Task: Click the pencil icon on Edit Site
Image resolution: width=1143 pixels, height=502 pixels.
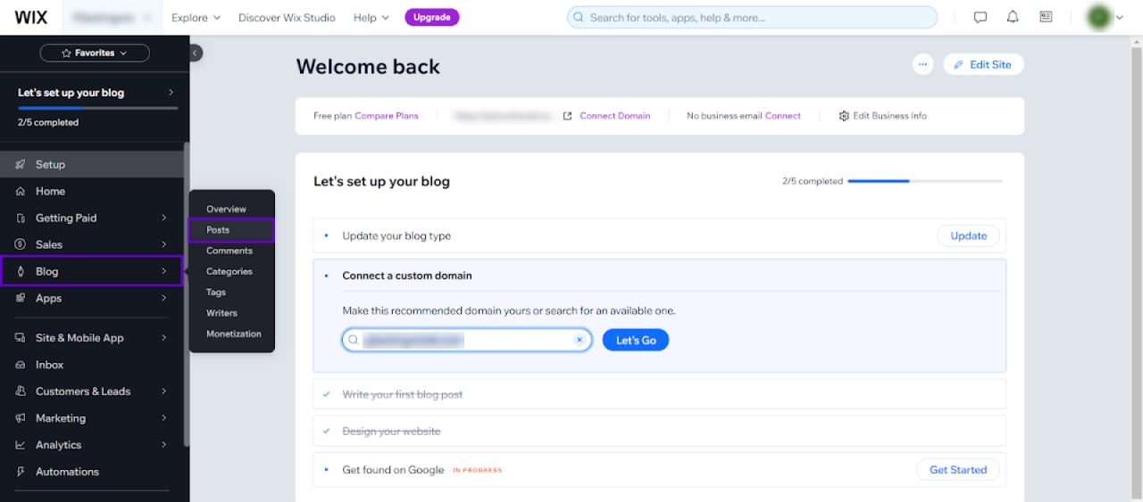Action: [959, 64]
